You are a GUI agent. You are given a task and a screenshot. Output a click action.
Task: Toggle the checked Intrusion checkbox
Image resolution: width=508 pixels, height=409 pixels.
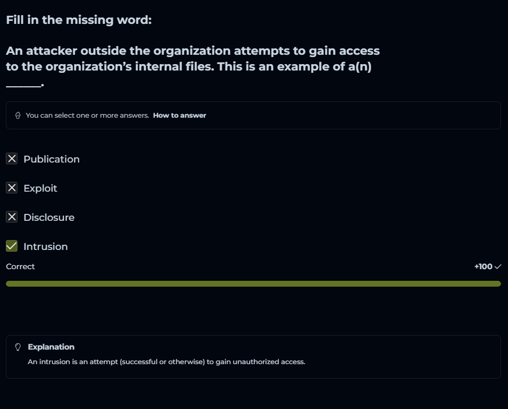pos(12,246)
